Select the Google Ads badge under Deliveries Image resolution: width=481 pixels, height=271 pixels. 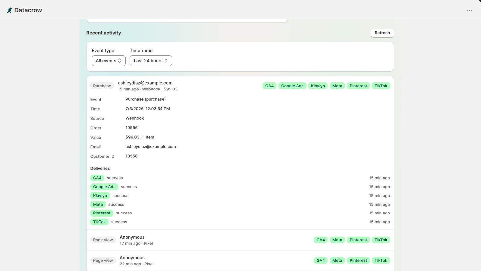(x=104, y=187)
